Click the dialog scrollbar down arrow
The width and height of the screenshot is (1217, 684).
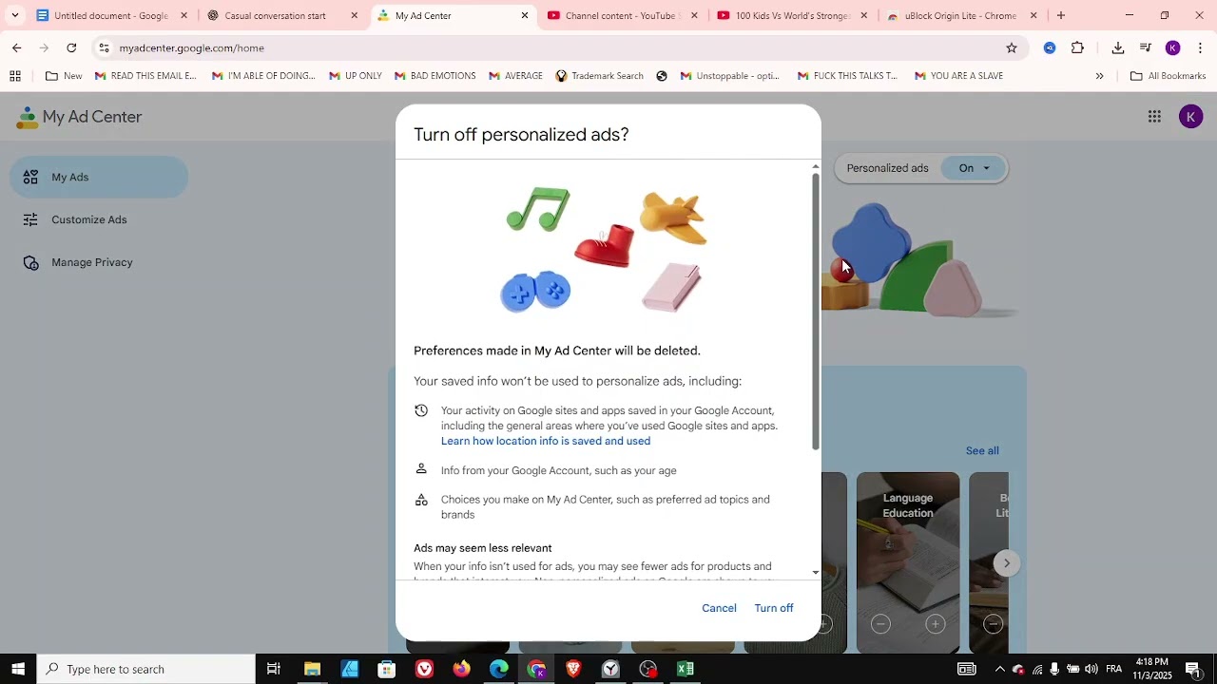tap(815, 573)
